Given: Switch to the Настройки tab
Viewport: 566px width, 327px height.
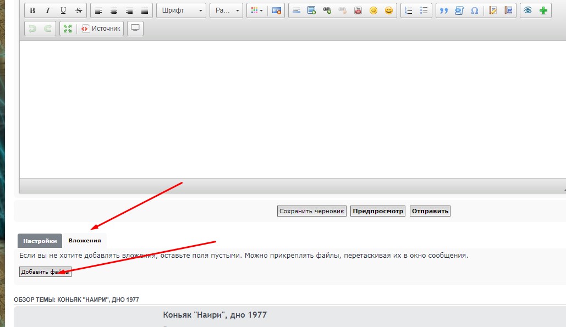Looking at the screenshot, I should (40, 241).
